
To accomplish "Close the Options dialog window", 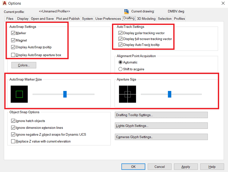I will click(x=223, y=3).
